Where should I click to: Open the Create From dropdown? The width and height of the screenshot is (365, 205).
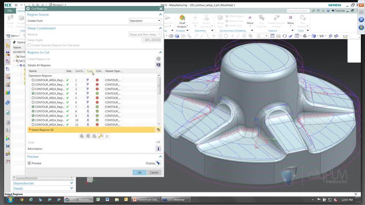click(x=145, y=20)
